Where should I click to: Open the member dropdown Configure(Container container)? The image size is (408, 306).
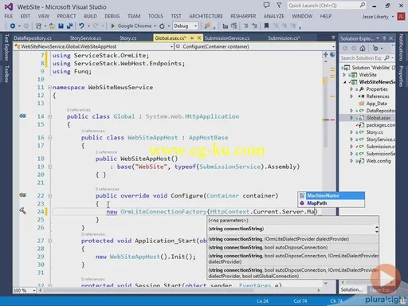click(333, 47)
